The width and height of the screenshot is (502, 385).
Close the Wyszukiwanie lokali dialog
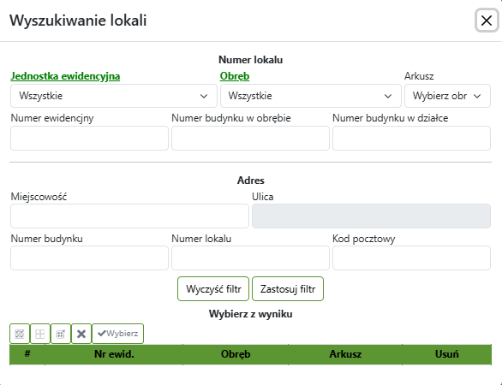click(487, 21)
